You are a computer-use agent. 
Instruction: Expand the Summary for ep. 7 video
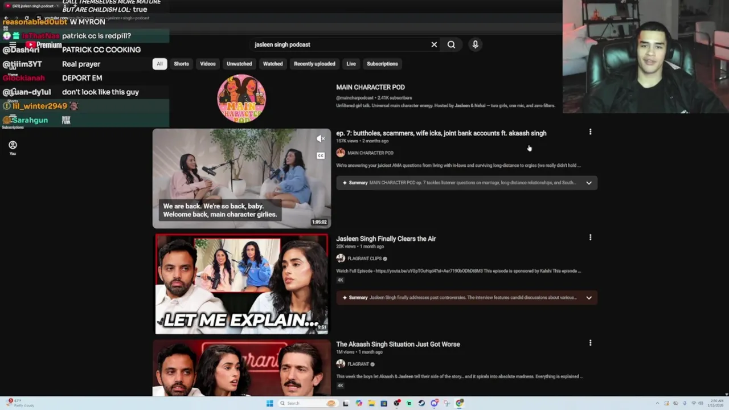pos(589,183)
